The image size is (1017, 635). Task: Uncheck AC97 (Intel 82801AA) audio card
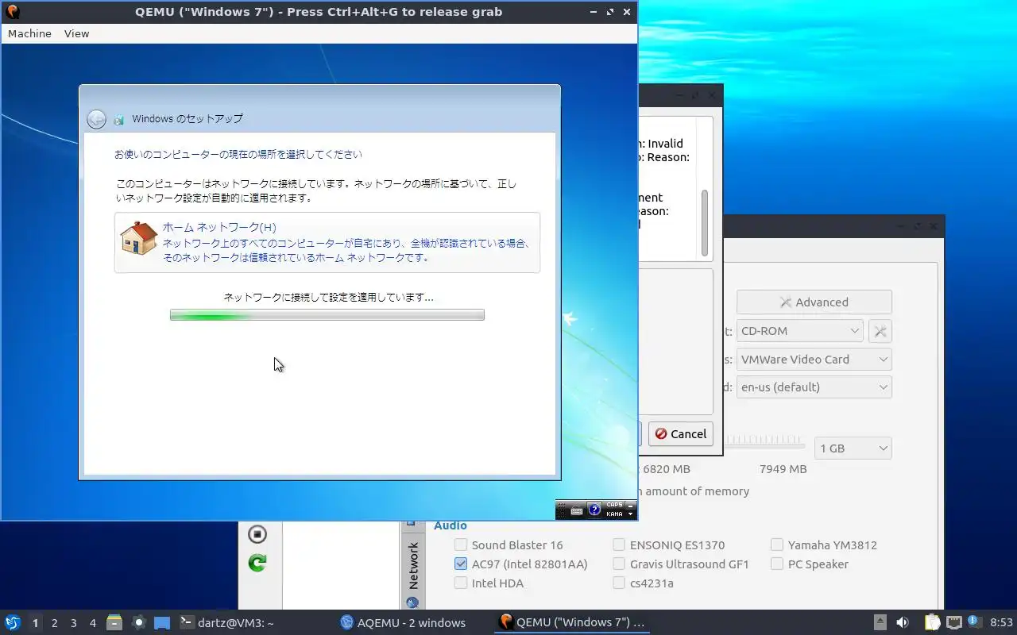(x=461, y=564)
